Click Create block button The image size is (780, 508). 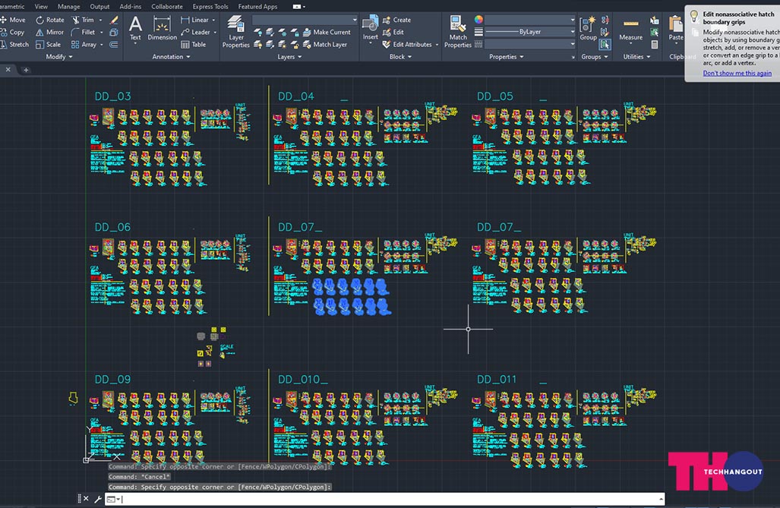(397, 20)
